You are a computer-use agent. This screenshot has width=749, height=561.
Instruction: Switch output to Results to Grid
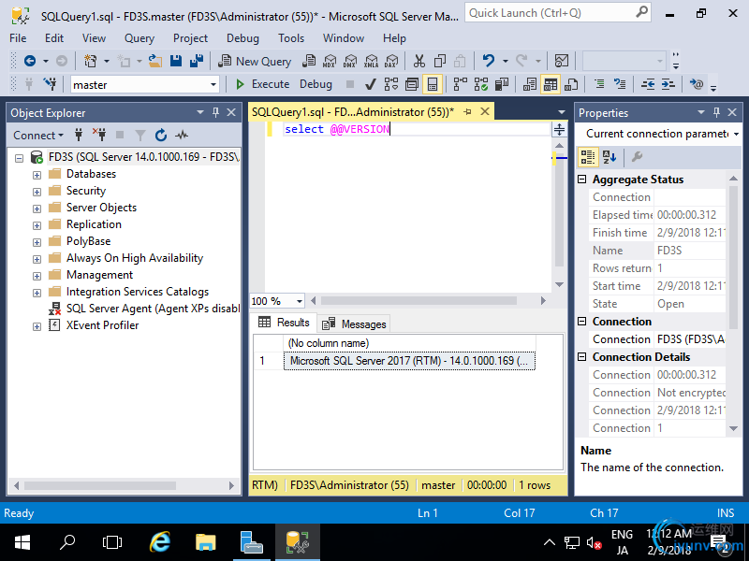(551, 84)
